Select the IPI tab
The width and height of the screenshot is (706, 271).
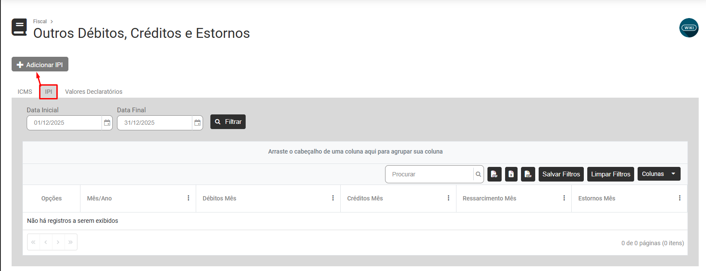click(49, 92)
